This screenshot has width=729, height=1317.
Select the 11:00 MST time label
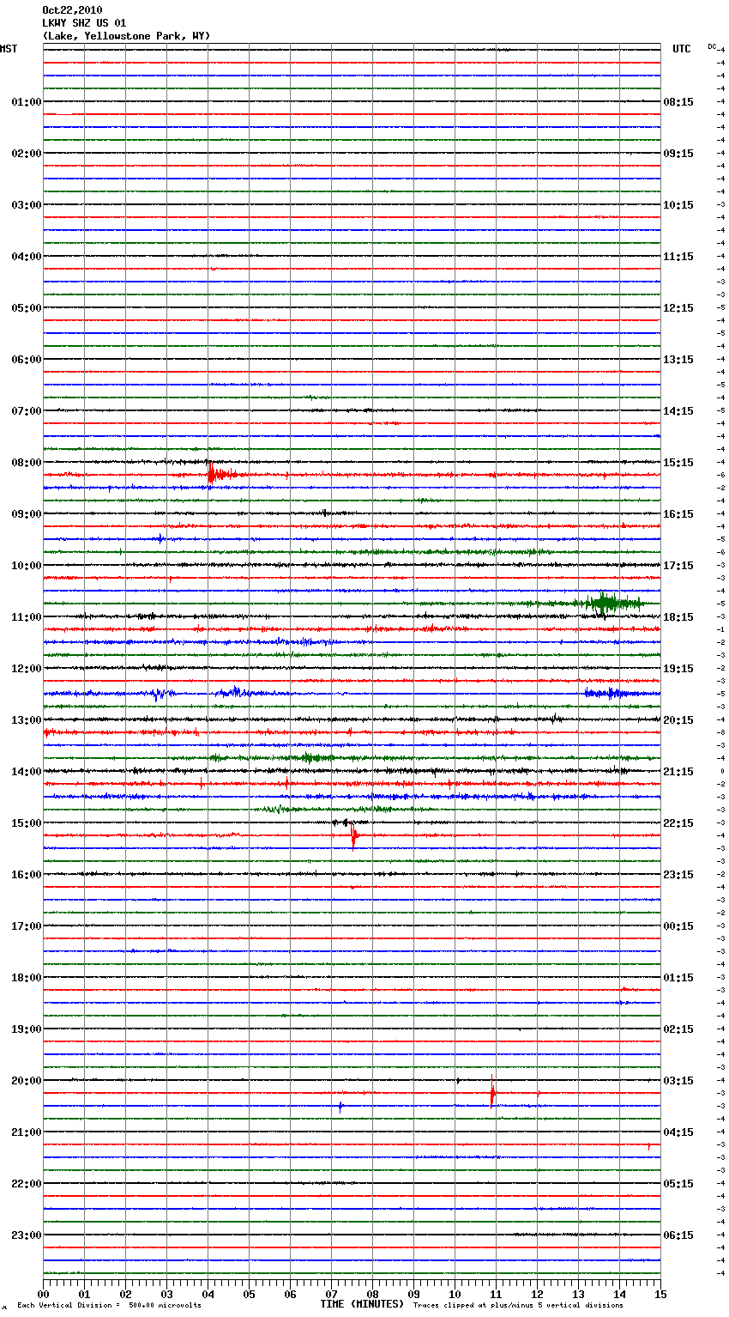click(26, 617)
